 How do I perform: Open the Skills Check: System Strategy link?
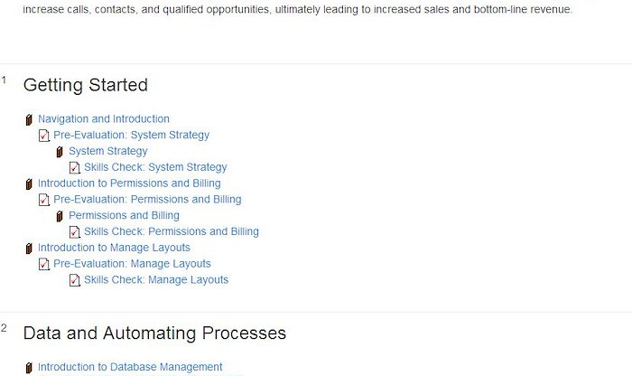coord(155,167)
